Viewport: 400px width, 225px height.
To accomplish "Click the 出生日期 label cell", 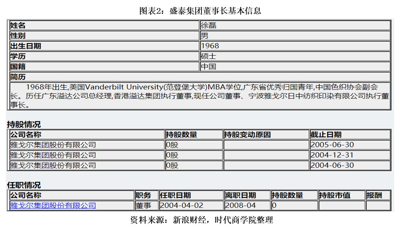I will point(105,46).
